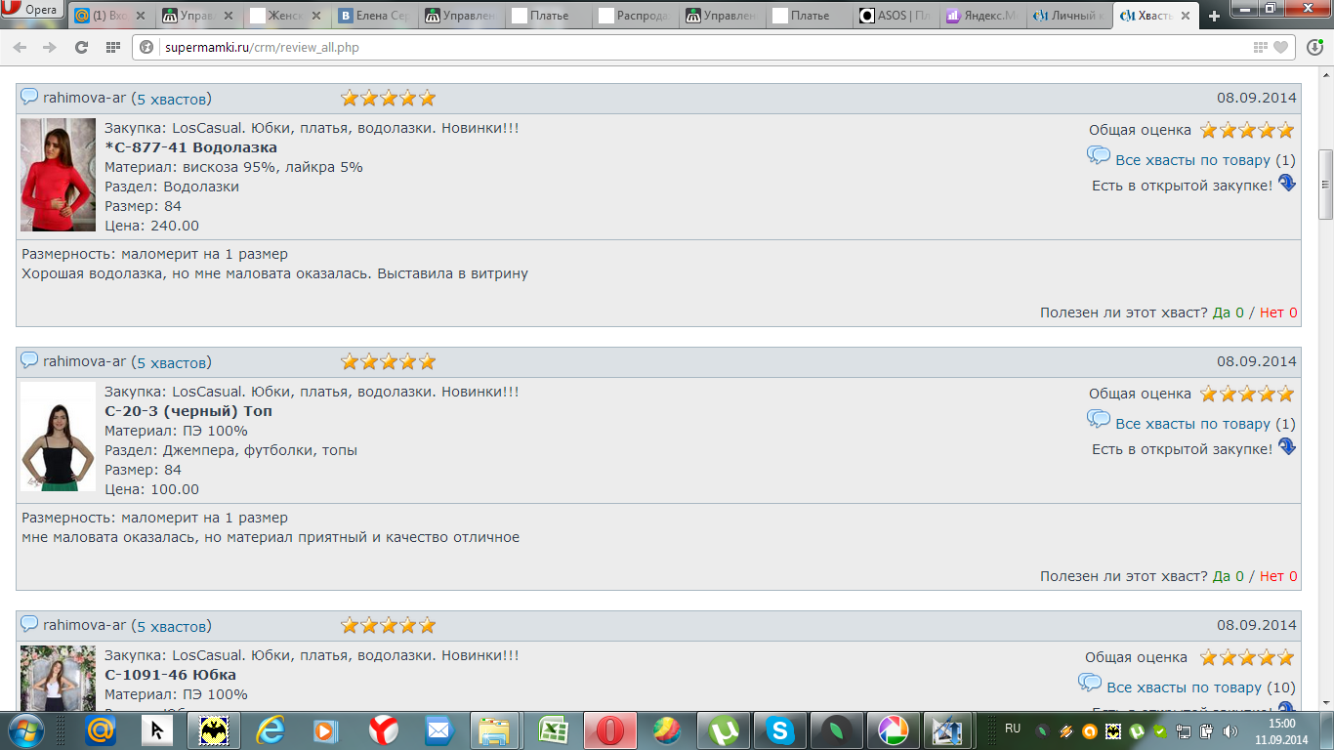The height and width of the screenshot is (750, 1334).
Task: Open a new browser tab
Action: tap(1214, 16)
